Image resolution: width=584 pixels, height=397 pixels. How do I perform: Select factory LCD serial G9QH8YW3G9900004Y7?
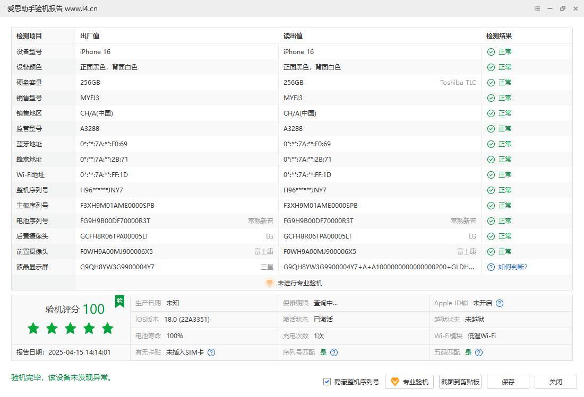(x=117, y=267)
